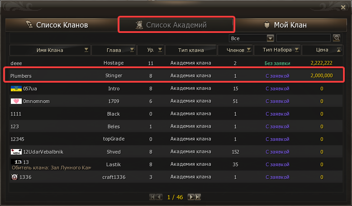Go to the next page arrow
The height and width of the screenshot is (206, 352).
pyautogui.click(x=191, y=197)
